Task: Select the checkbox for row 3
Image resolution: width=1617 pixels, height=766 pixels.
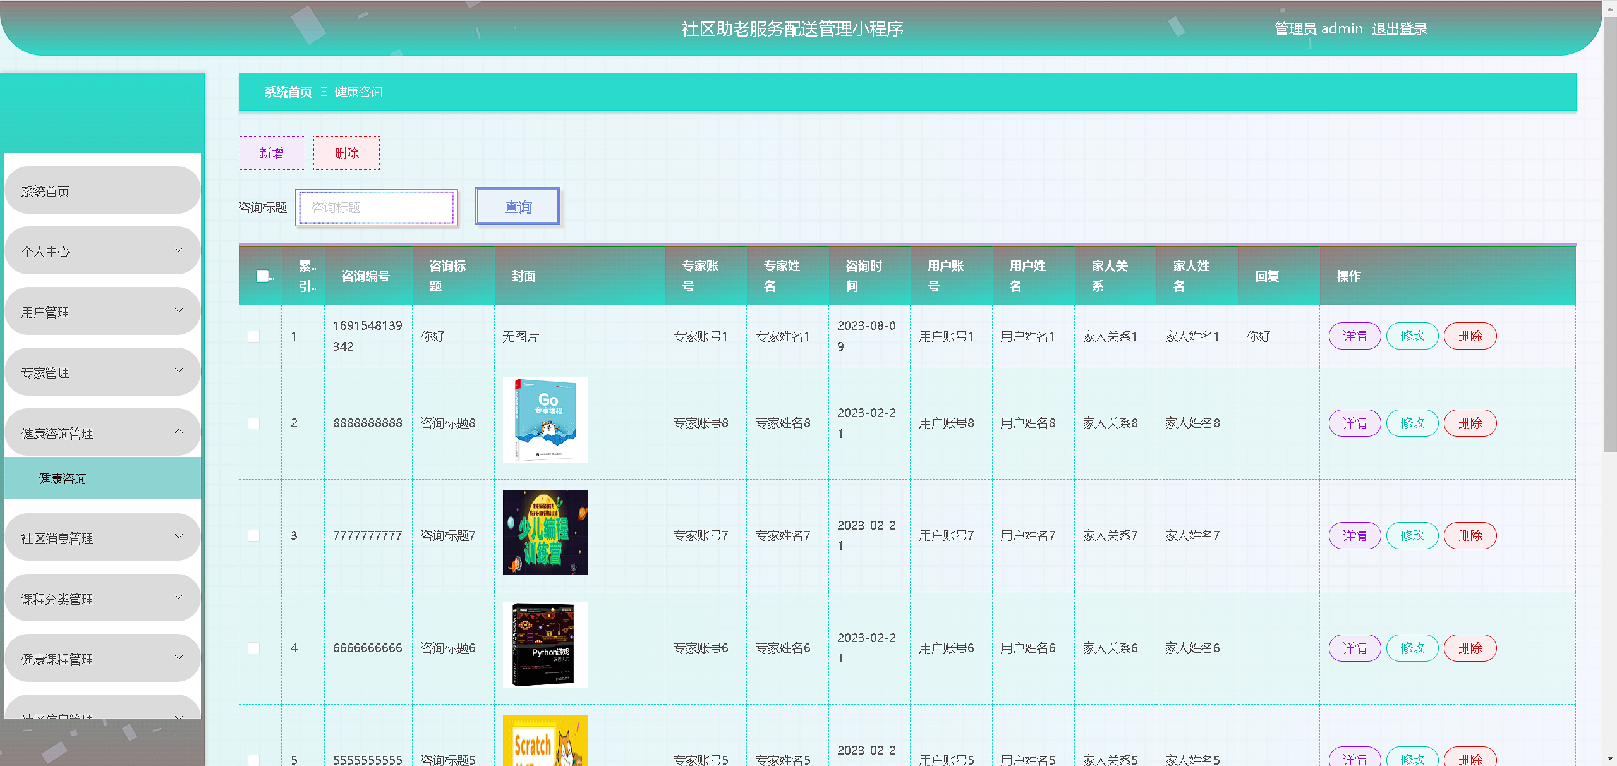Action: pos(254,535)
